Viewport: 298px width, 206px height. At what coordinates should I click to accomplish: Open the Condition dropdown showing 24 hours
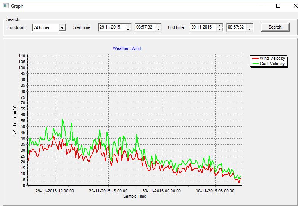(x=62, y=28)
